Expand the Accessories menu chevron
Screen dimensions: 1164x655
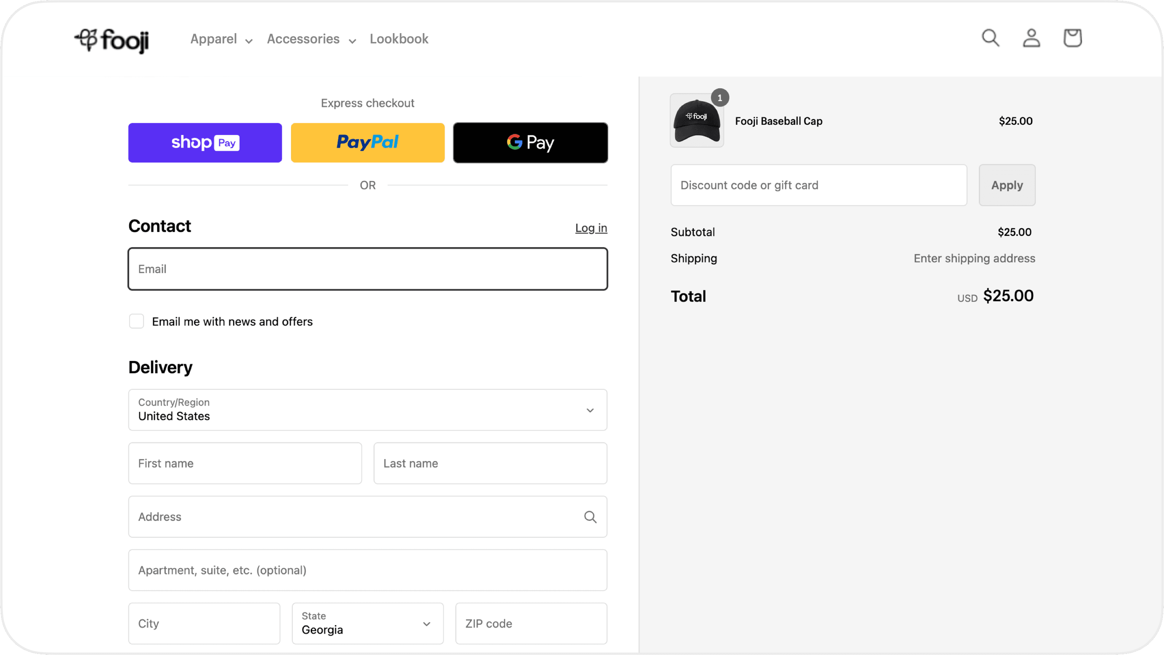pos(353,41)
